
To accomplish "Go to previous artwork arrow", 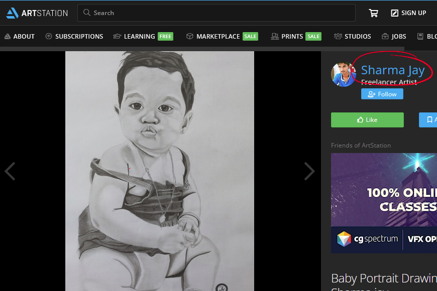I will click(x=10, y=171).
